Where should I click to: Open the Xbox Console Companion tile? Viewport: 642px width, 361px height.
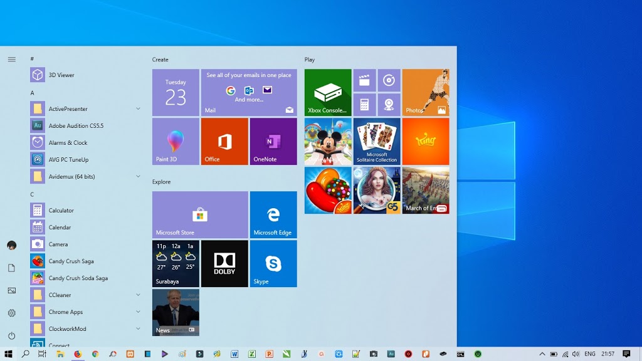pyautogui.click(x=328, y=93)
